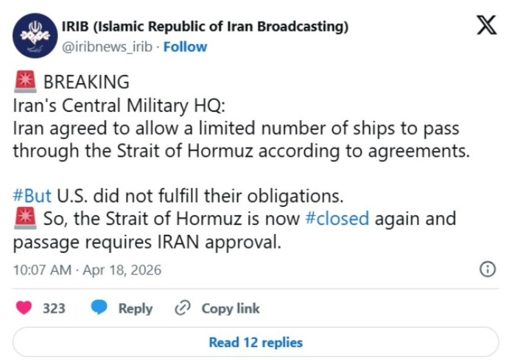Click the blue reply speech bubble icon
Screen dimensions: 518x360
[x=100, y=308]
